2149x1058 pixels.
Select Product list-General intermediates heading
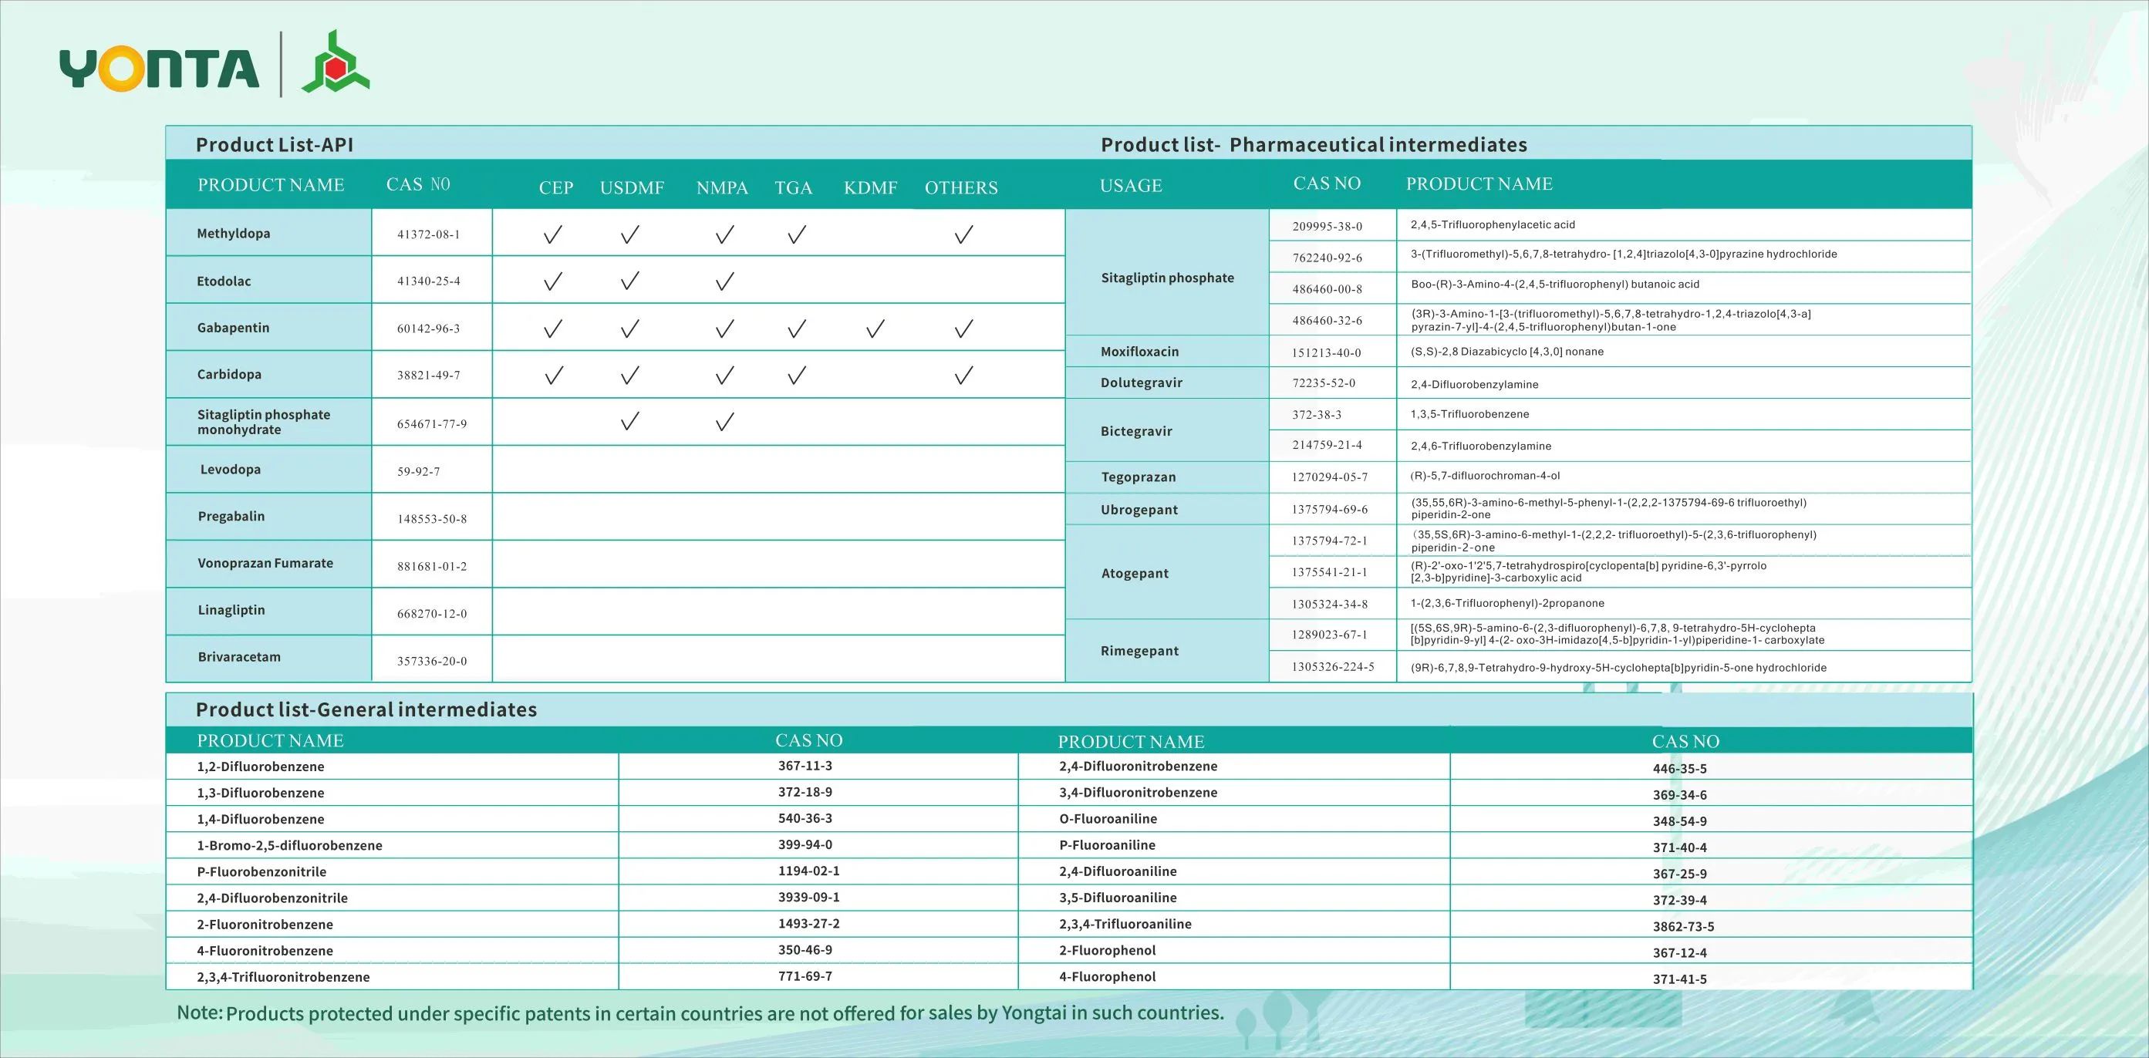coord(366,709)
